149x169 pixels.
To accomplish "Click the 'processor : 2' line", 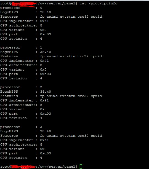I will click(x=21, y=87).
